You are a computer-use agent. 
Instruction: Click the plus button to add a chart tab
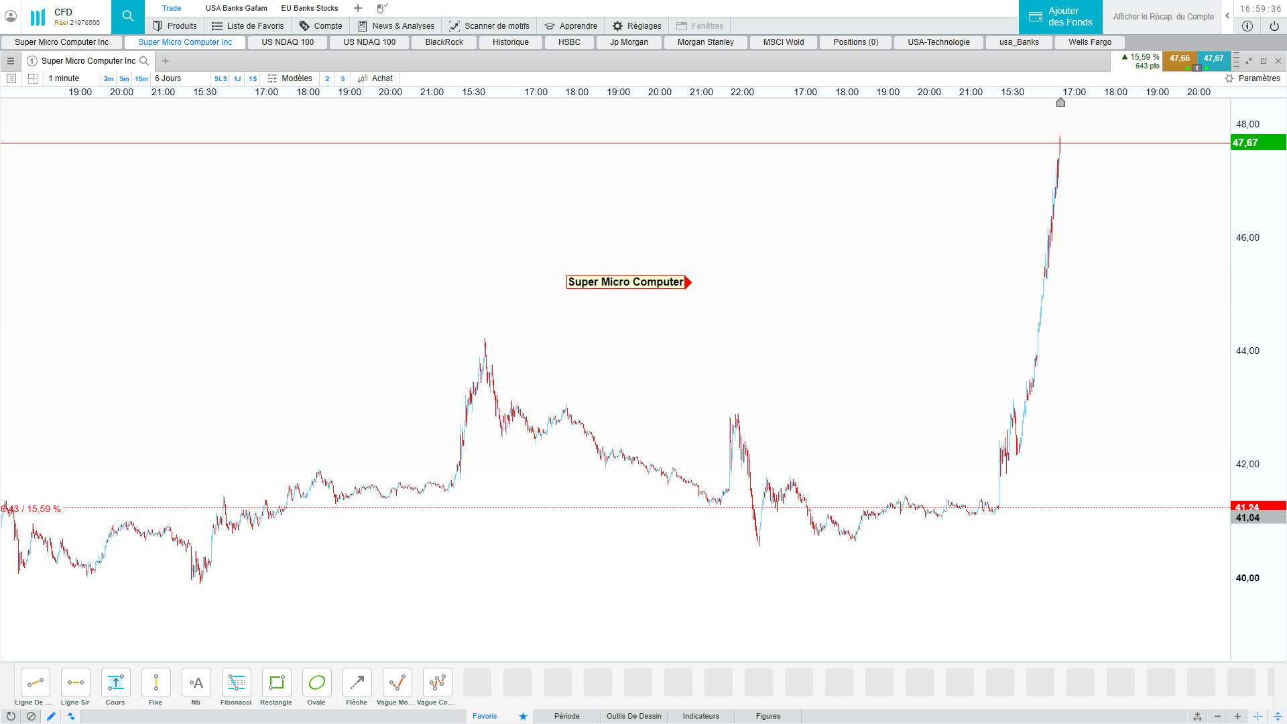pos(166,61)
